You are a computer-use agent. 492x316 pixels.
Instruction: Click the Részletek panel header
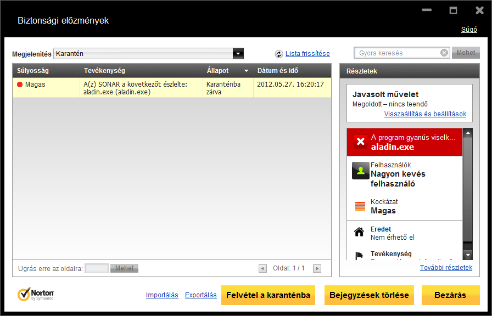410,71
